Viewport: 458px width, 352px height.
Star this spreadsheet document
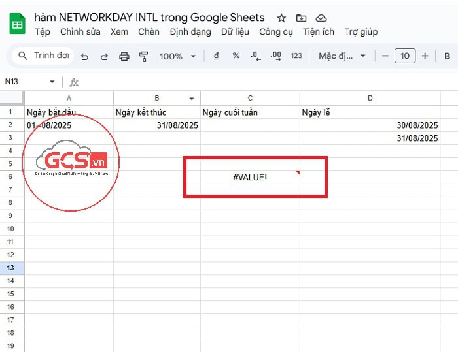point(281,18)
